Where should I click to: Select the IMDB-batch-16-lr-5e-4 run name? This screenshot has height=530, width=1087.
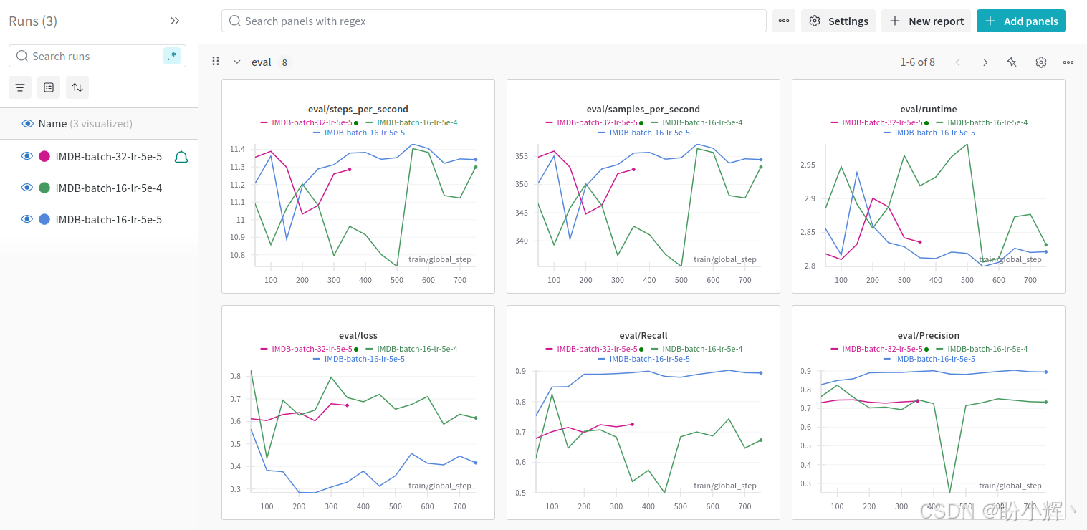[109, 188]
